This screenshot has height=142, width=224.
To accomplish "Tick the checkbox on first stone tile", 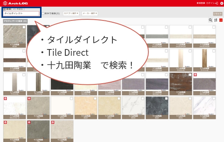I will click(24, 27).
